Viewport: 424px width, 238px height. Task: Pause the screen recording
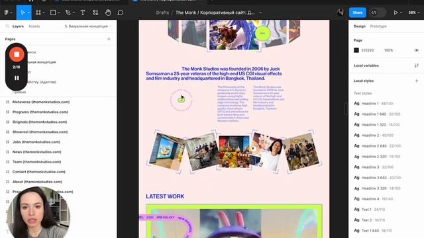point(17,78)
